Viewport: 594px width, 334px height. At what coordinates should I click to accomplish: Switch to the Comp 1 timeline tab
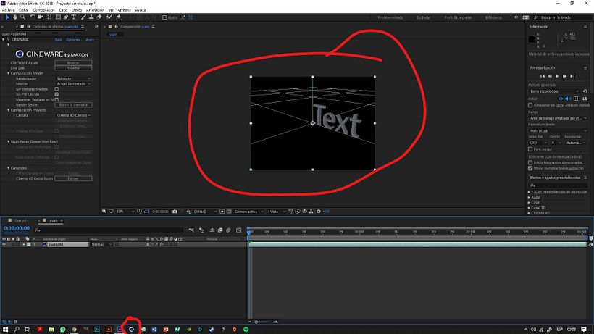click(20, 220)
